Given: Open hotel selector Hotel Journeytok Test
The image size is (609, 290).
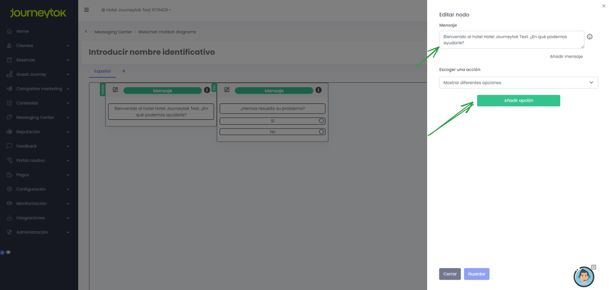Looking at the screenshot, I should (x=136, y=10).
